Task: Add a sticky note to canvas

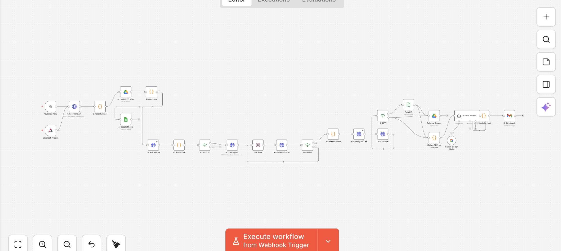Action: click(x=546, y=62)
